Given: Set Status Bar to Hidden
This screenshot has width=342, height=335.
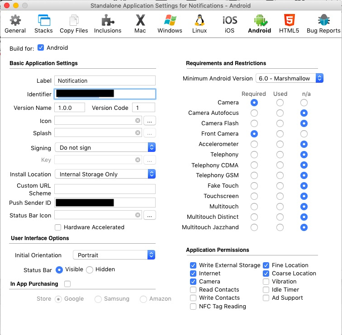Looking at the screenshot, I should point(90,270).
